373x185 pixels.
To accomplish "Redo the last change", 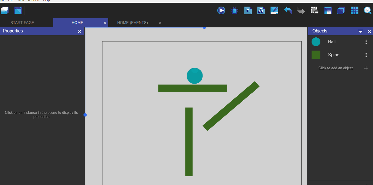I will tap(301, 10).
